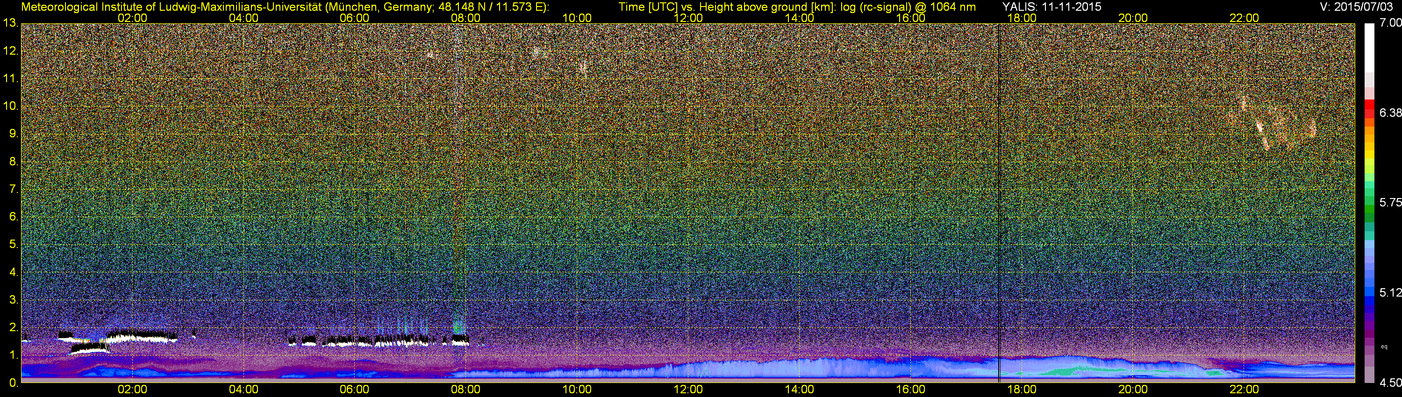Screen dimensions: 1402x397
Task: Click the orange cirrus patch near 22:00
Action: point(1273,126)
